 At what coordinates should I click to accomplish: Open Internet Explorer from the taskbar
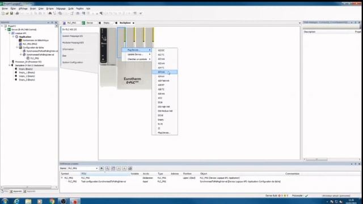pyautogui.click(x=16, y=201)
